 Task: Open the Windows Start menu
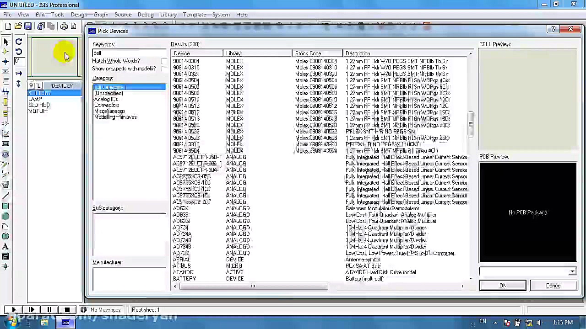11,323
